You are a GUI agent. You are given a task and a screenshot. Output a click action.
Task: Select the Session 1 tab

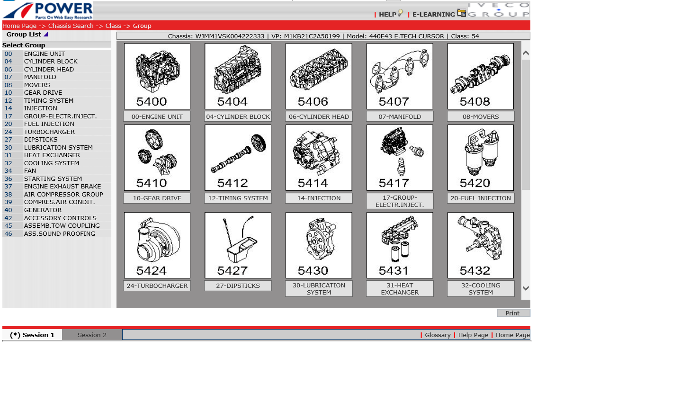tap(32, 335)
